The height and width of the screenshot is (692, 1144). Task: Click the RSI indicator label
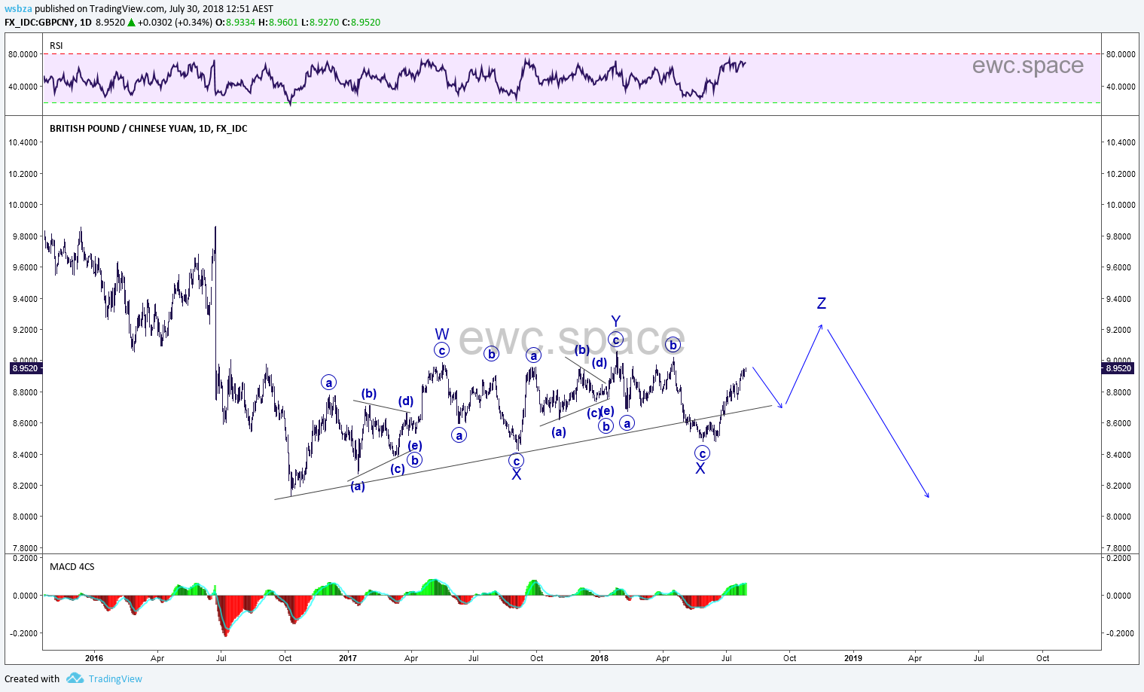click(56, 46)
